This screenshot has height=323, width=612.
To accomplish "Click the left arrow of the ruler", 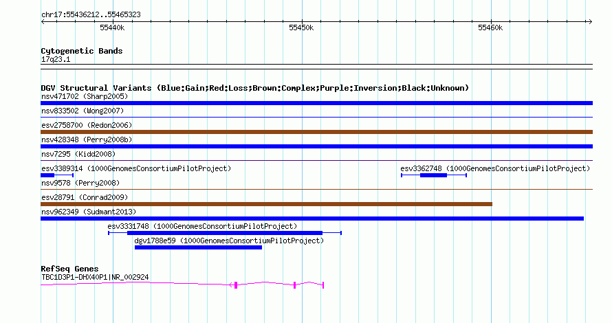I will [x=43, y=21].
